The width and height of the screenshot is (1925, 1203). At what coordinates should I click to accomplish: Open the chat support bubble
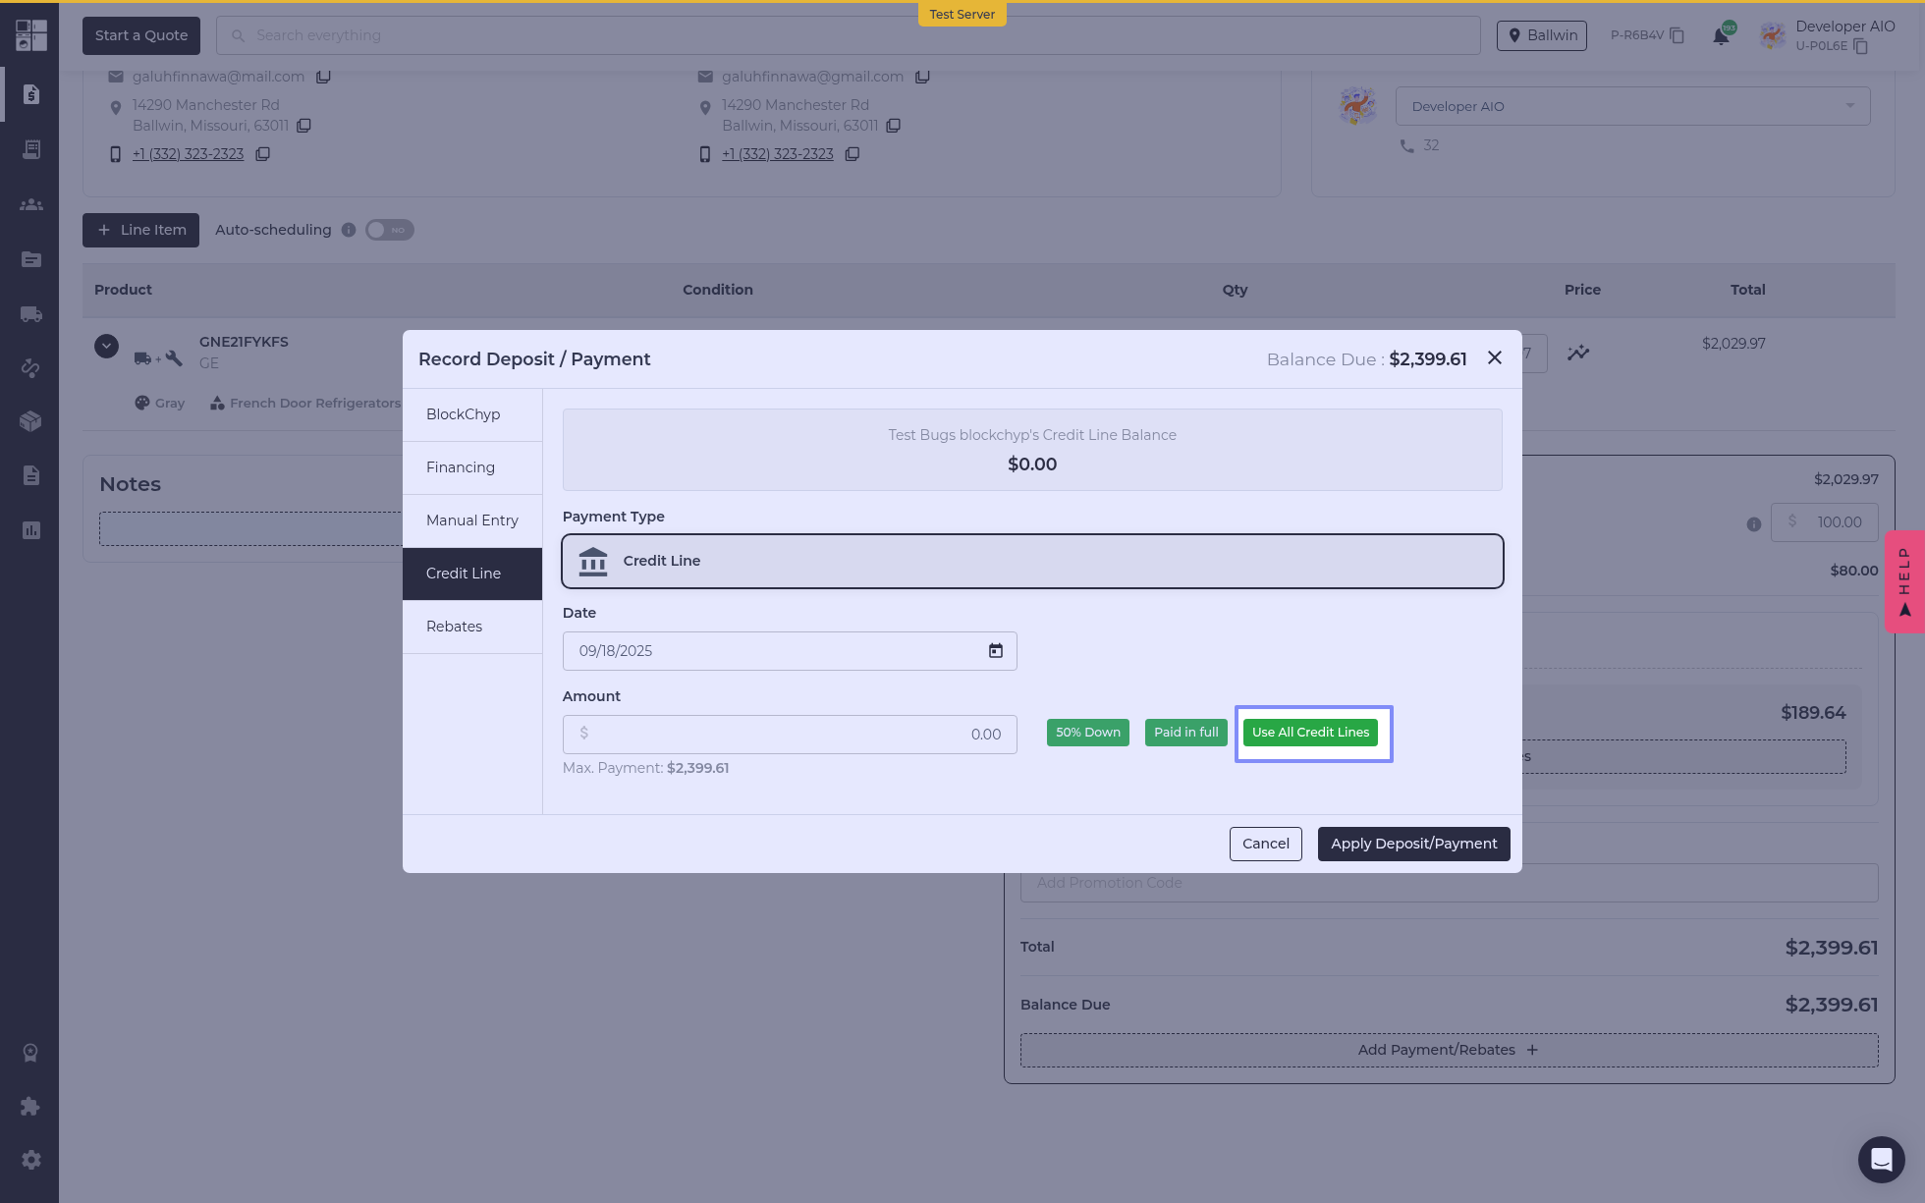pos(1880,1159)
